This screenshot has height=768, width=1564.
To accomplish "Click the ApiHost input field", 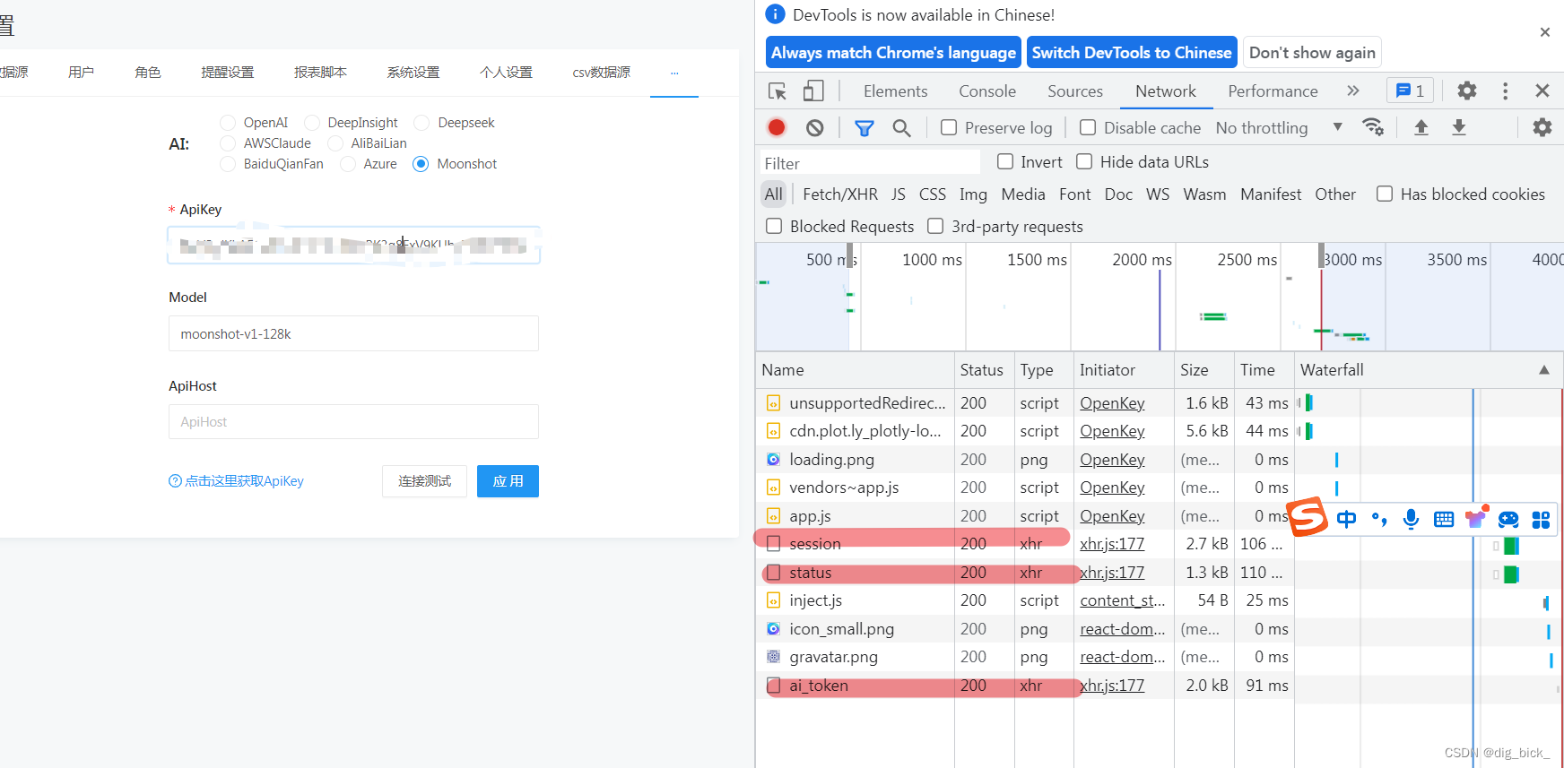I will [353, 421].
